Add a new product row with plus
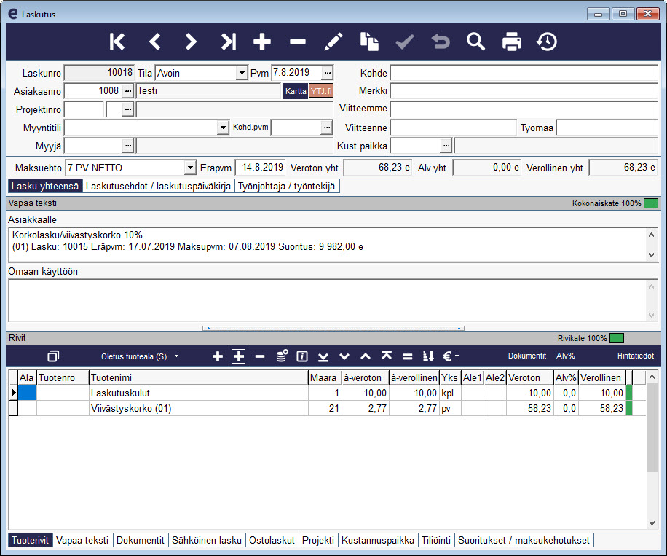 pyautogui.click(x=218, y=356)
